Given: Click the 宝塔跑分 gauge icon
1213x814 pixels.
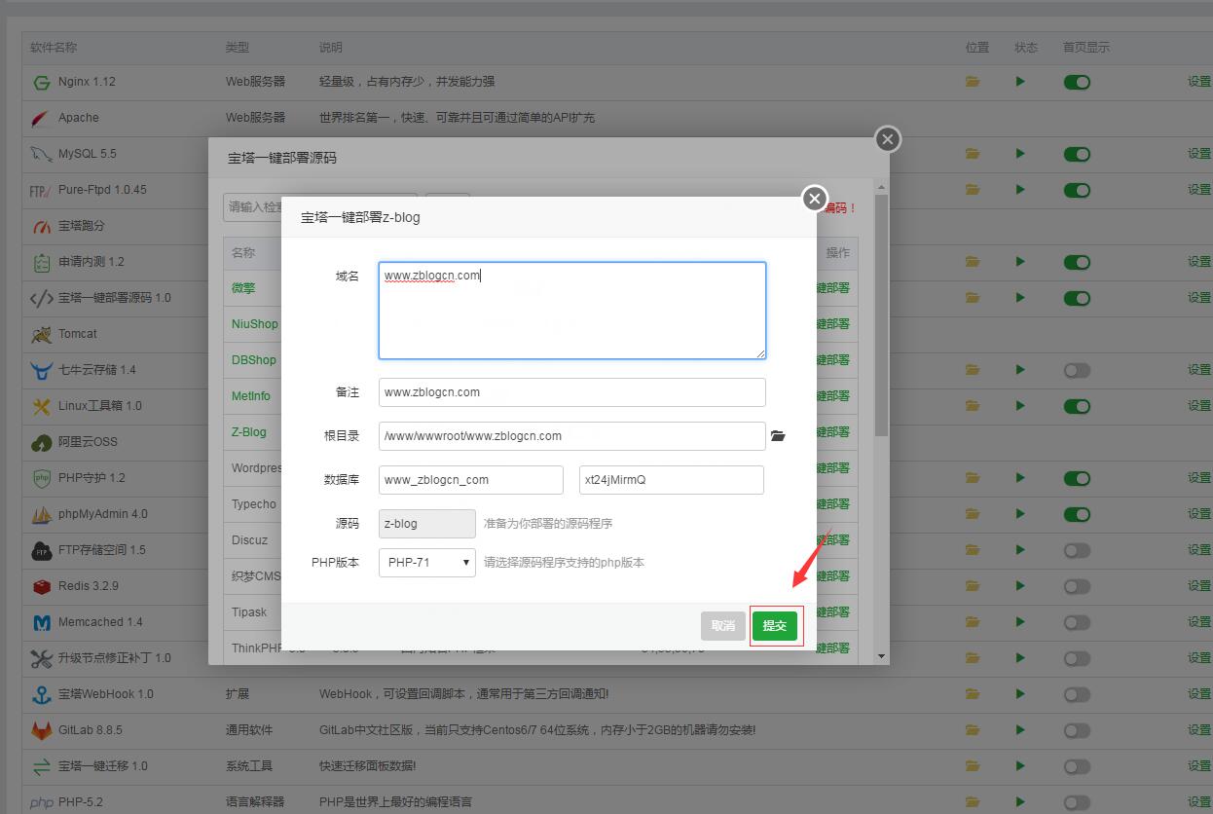Looking at the screenshot, I should [41, 226].
